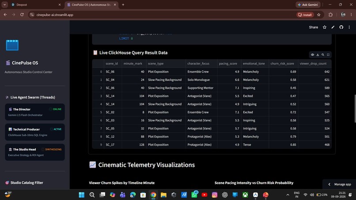Open Manage app panel
Viewport: 356px width, 200px height.
(x=340, y=185)
